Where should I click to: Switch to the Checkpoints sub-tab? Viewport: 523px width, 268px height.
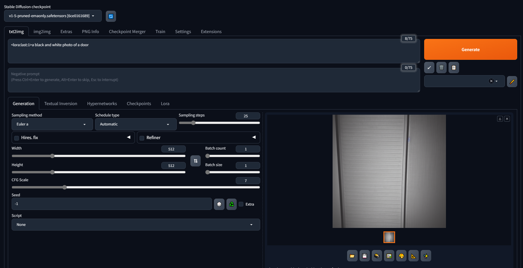139,104
